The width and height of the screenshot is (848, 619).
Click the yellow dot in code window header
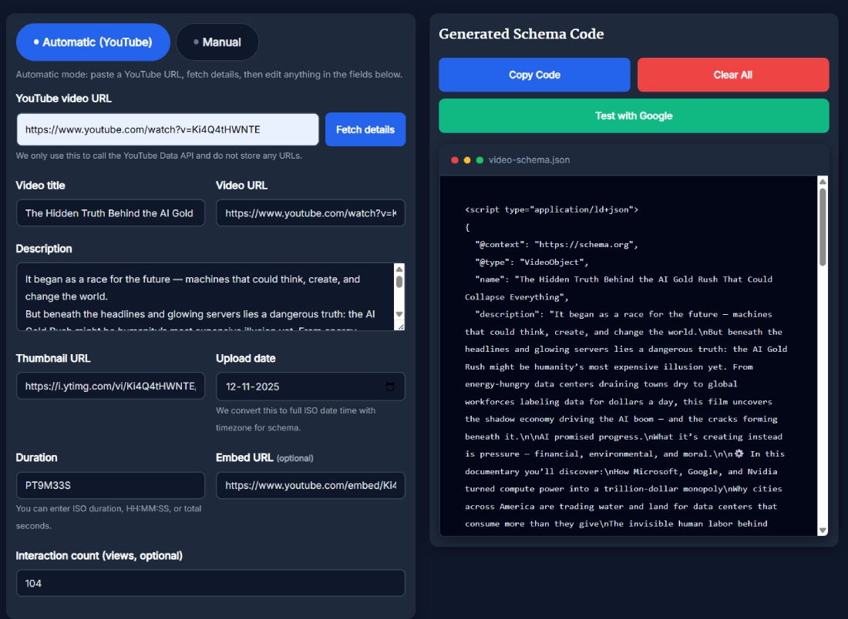pyautogui.click(x=467, y=160)
